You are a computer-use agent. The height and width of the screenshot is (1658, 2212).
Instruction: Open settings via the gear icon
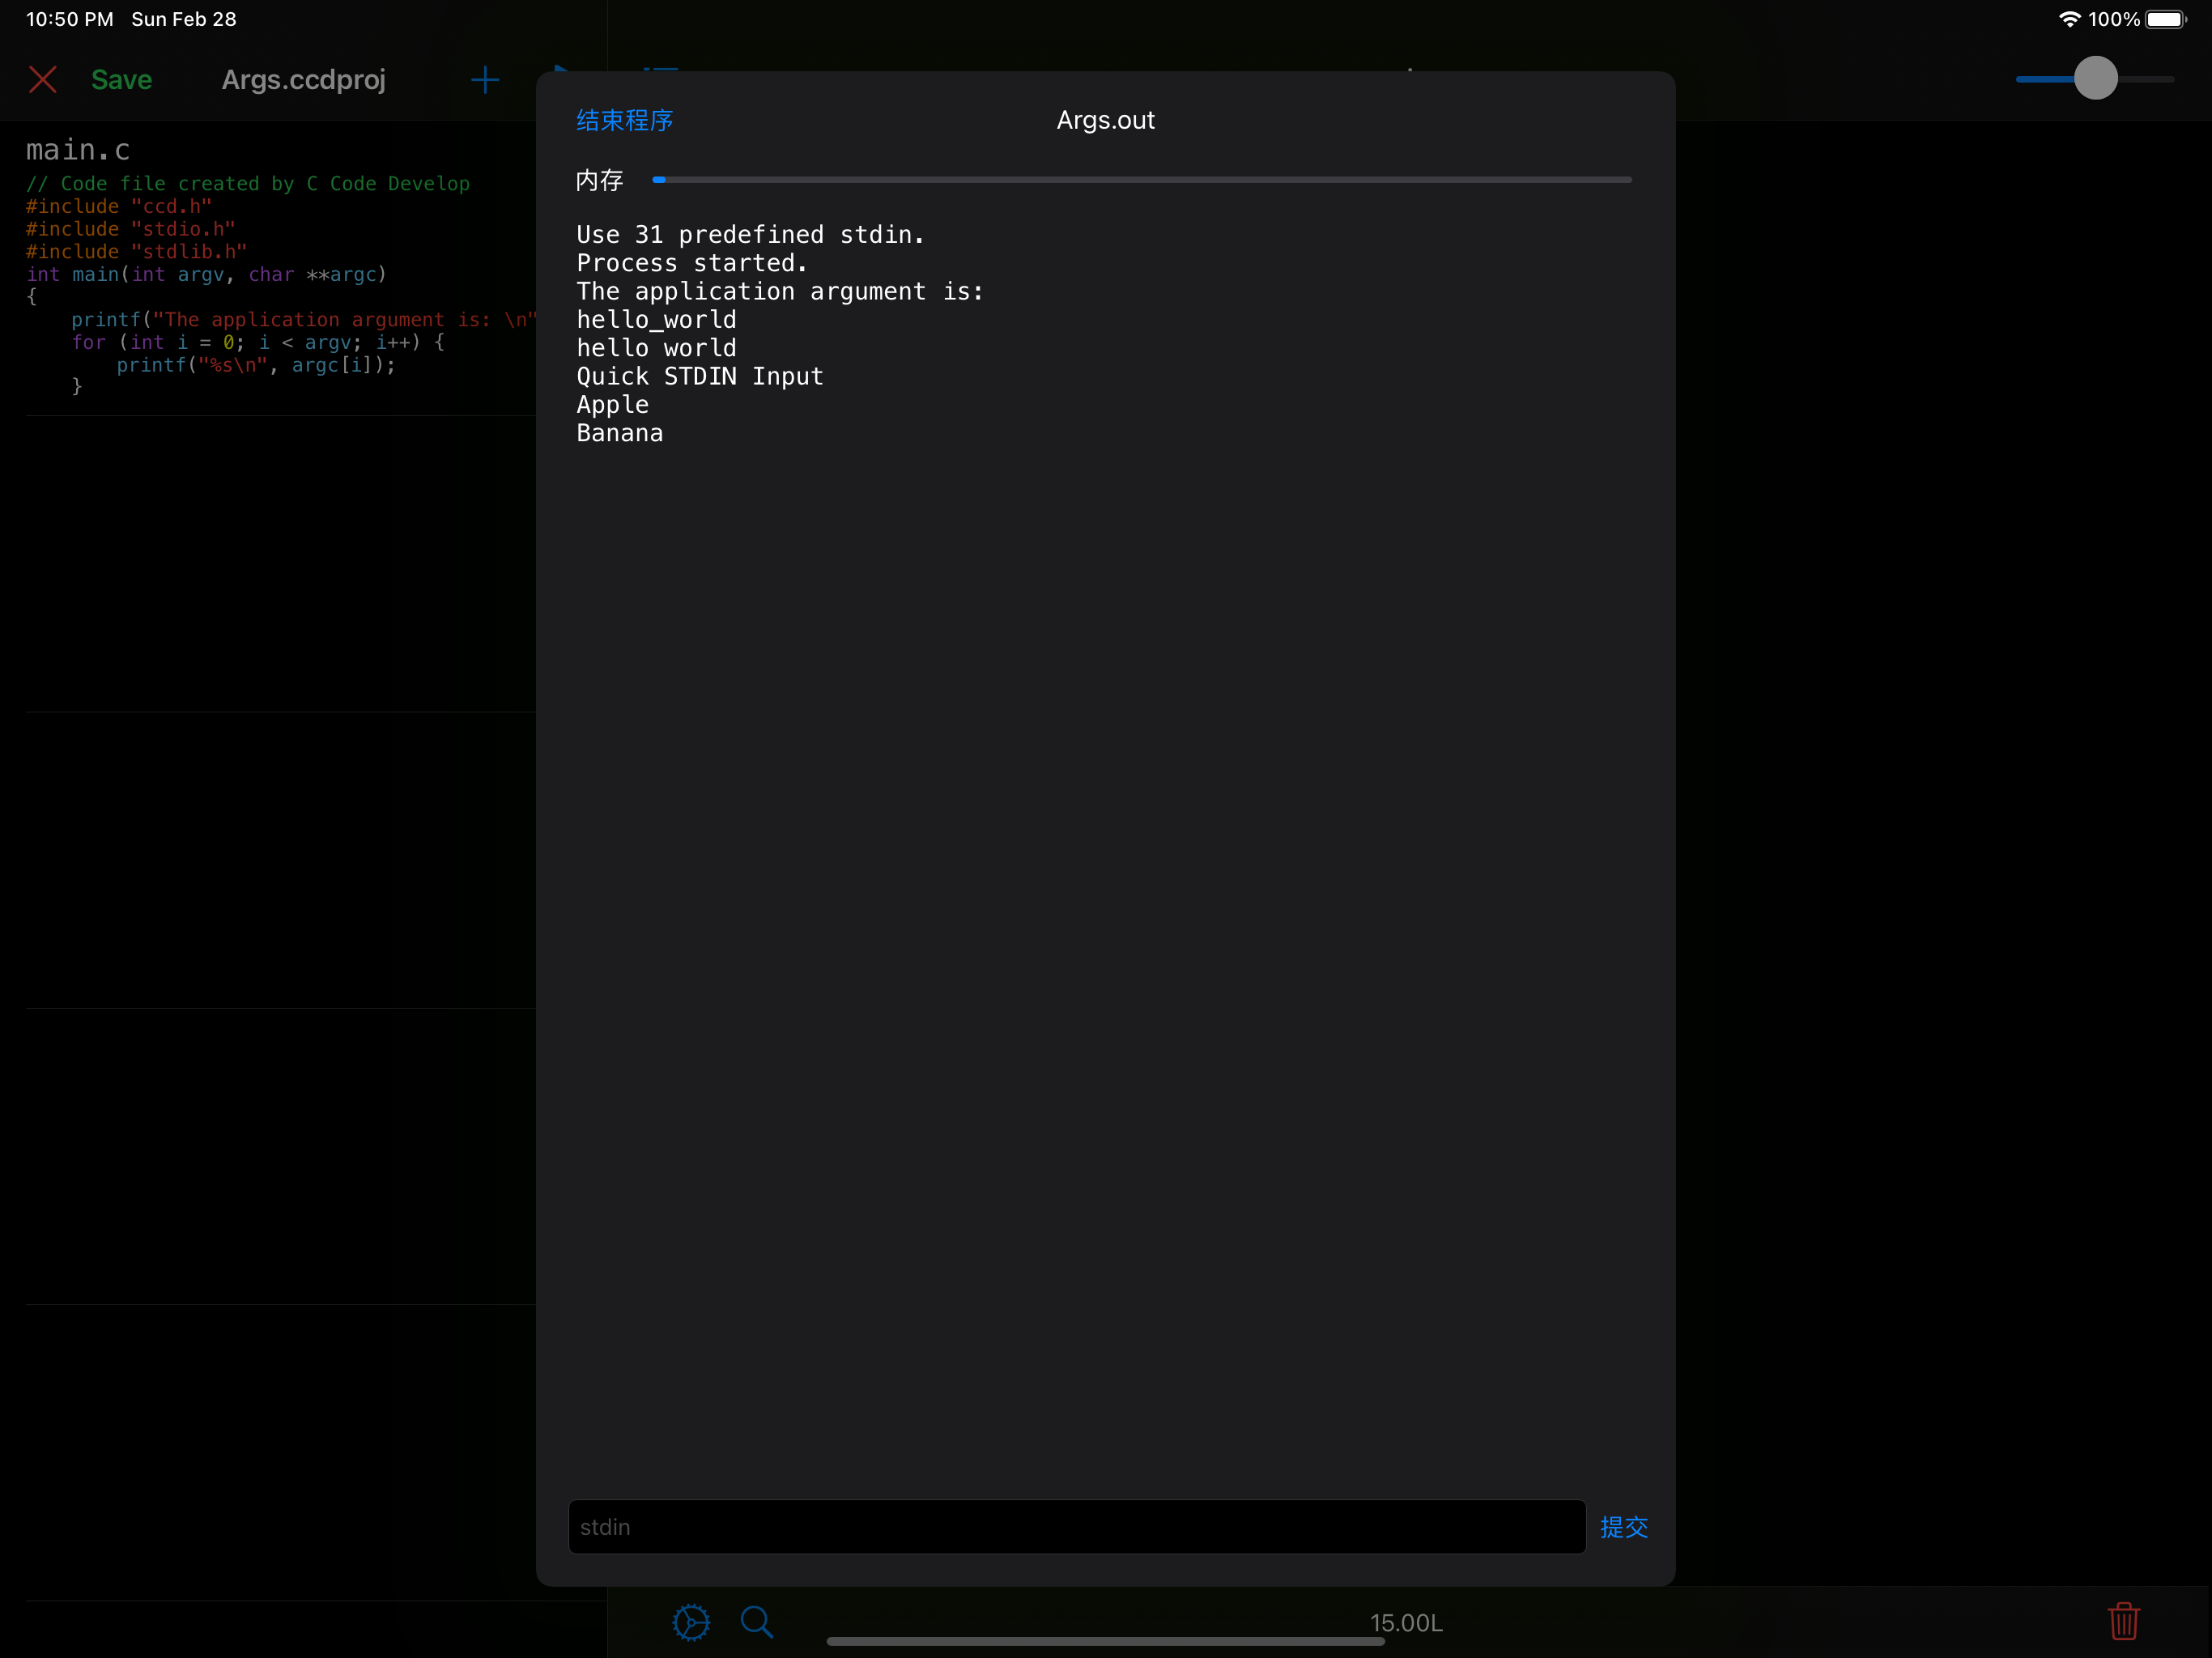tap(691, 1621)
